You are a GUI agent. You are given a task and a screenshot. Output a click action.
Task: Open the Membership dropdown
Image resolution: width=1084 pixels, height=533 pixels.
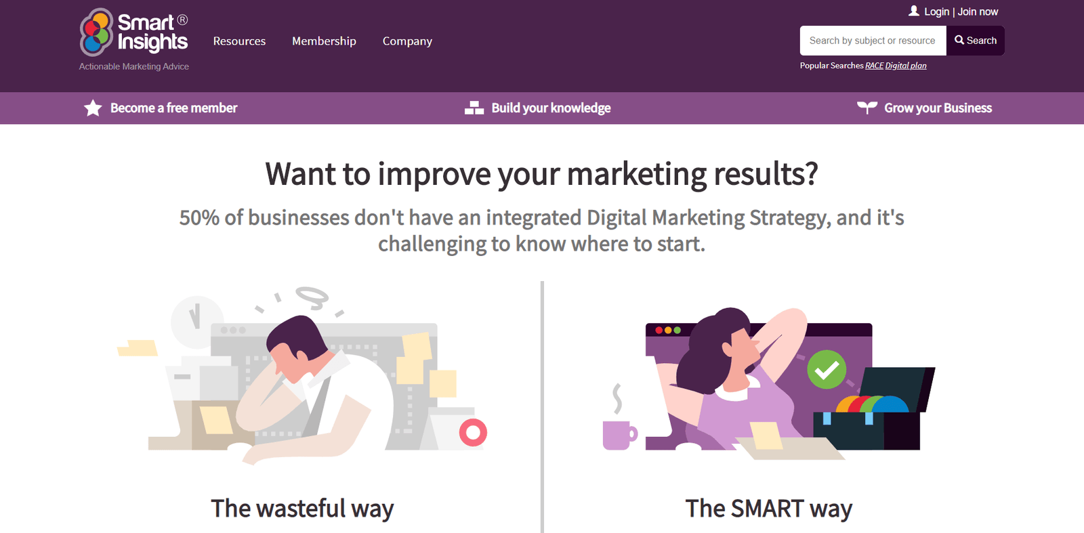[x=324, y=41]
